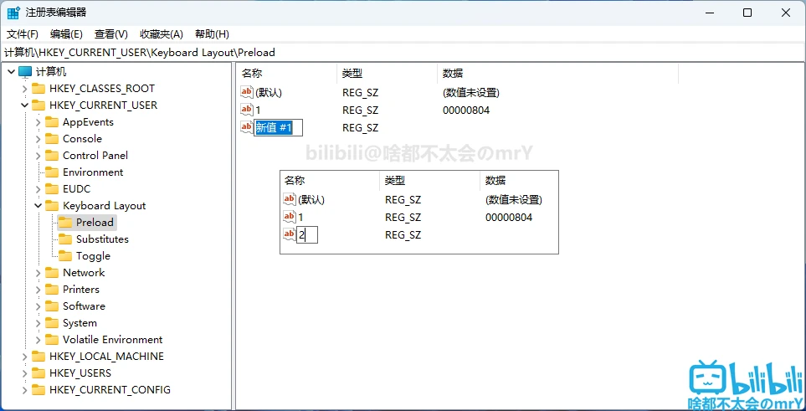Expand the Volatile Environment key
The width and height of the screenshot is (806, 411).
pos(38,340)
